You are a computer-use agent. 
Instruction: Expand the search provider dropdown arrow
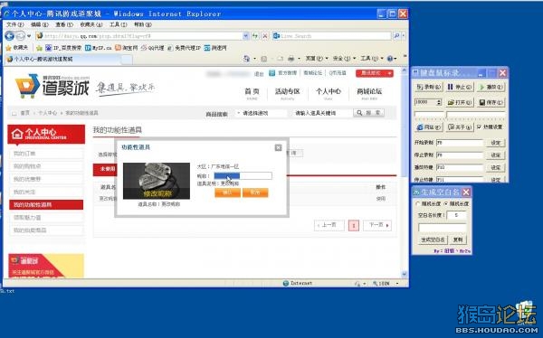point(404,35)
